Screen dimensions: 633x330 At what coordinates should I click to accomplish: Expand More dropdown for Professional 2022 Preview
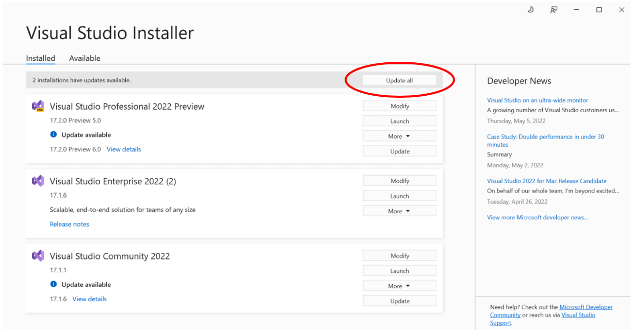[399, 136]
